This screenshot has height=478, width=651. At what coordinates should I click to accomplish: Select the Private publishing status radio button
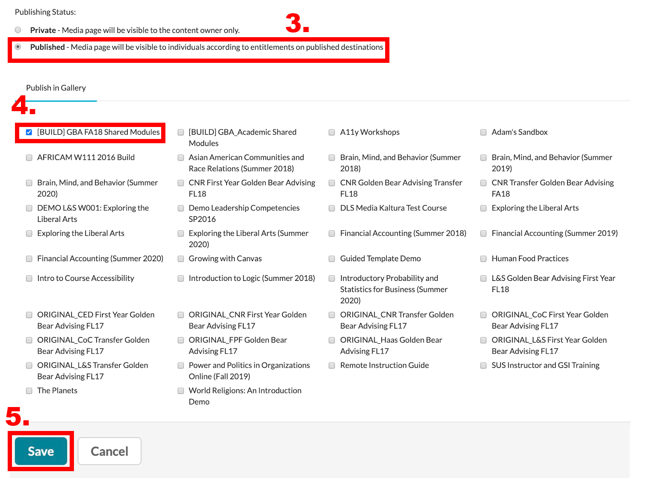18,30
